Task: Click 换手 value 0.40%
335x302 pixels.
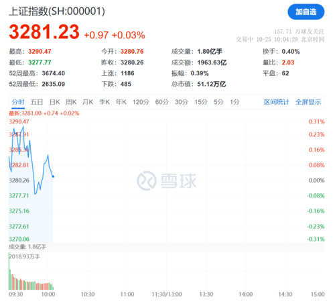Action: 291,52
